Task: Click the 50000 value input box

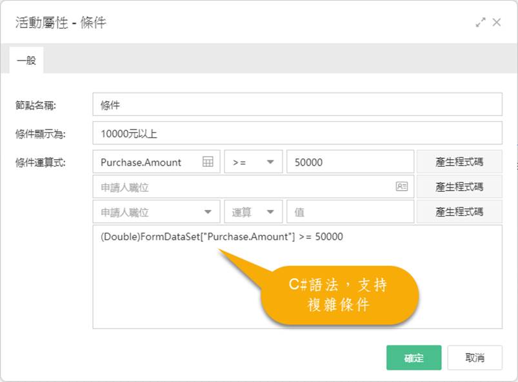Action: [x=350, y=162]
